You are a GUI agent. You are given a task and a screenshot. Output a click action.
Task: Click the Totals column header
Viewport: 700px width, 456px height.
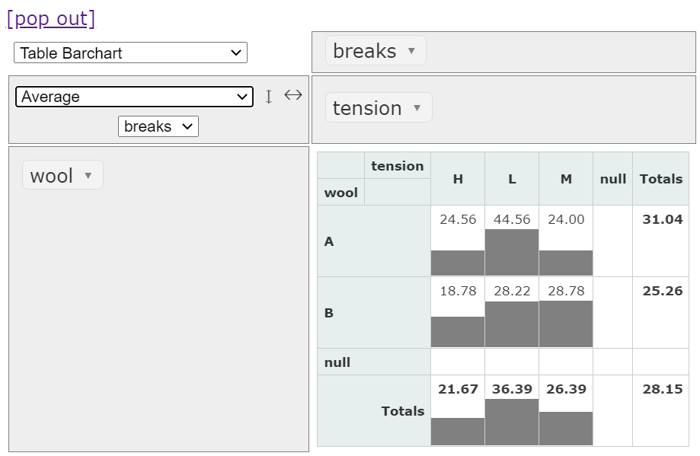click(x=660, y=179)
